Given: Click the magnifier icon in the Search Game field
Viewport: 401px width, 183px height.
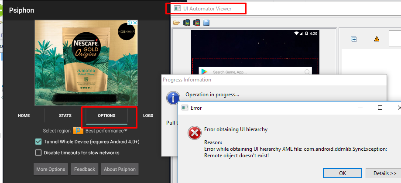Looking at the screenshot, I should pos(307,72).
